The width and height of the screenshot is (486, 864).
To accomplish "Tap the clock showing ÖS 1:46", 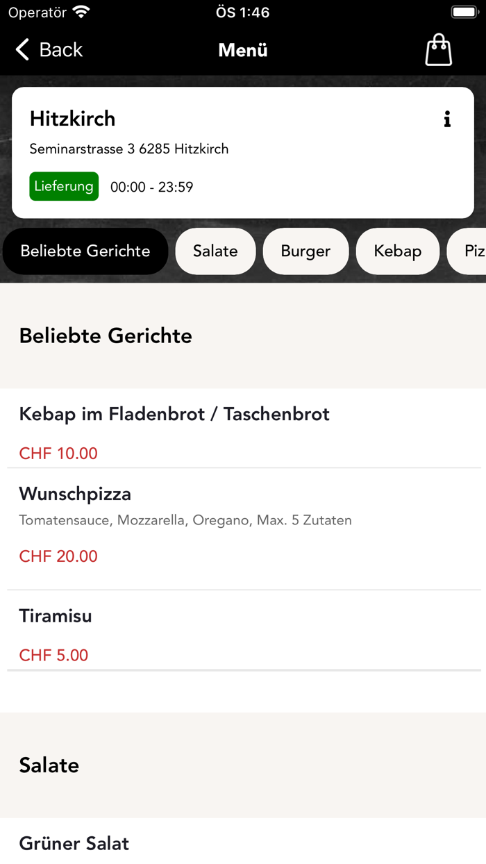I will (x=242, y=11).
